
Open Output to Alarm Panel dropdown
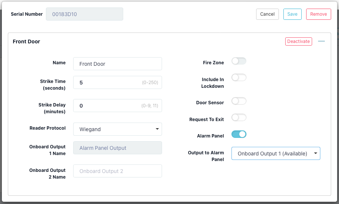coord(276,154)
